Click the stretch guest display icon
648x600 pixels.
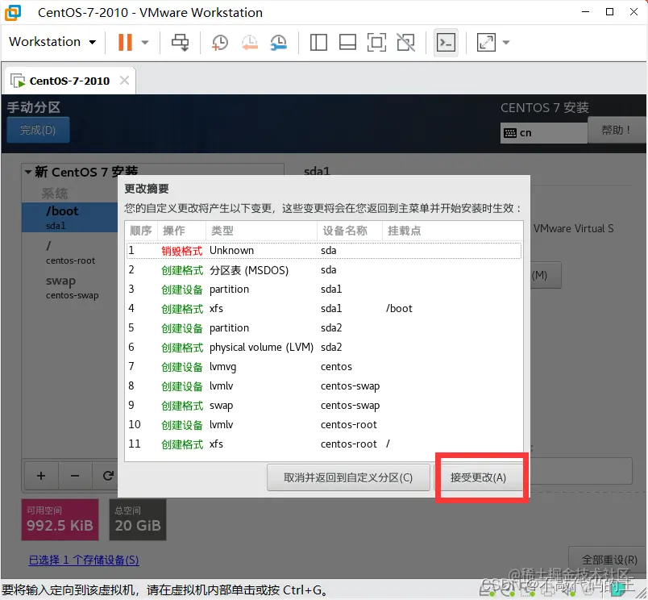pyautogui.click(x=486, y=42)
